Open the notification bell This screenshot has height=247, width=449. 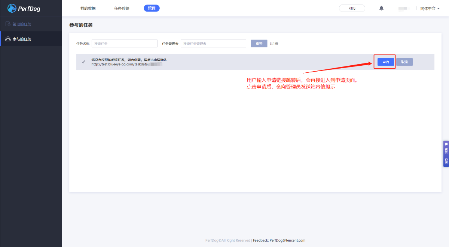[x=381, y=8]
